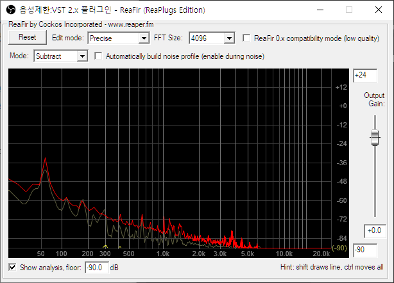Click the Reset button
Image resolution: width=394 pixels, height=283 pixels.
[28, 37]
